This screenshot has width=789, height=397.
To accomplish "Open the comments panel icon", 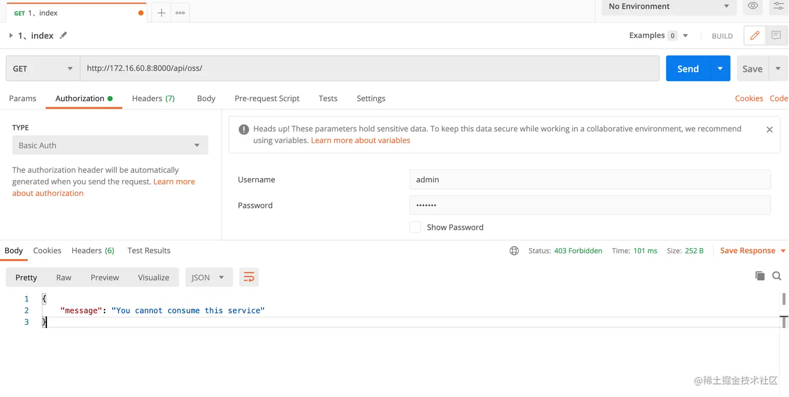I will pos(776,36).
